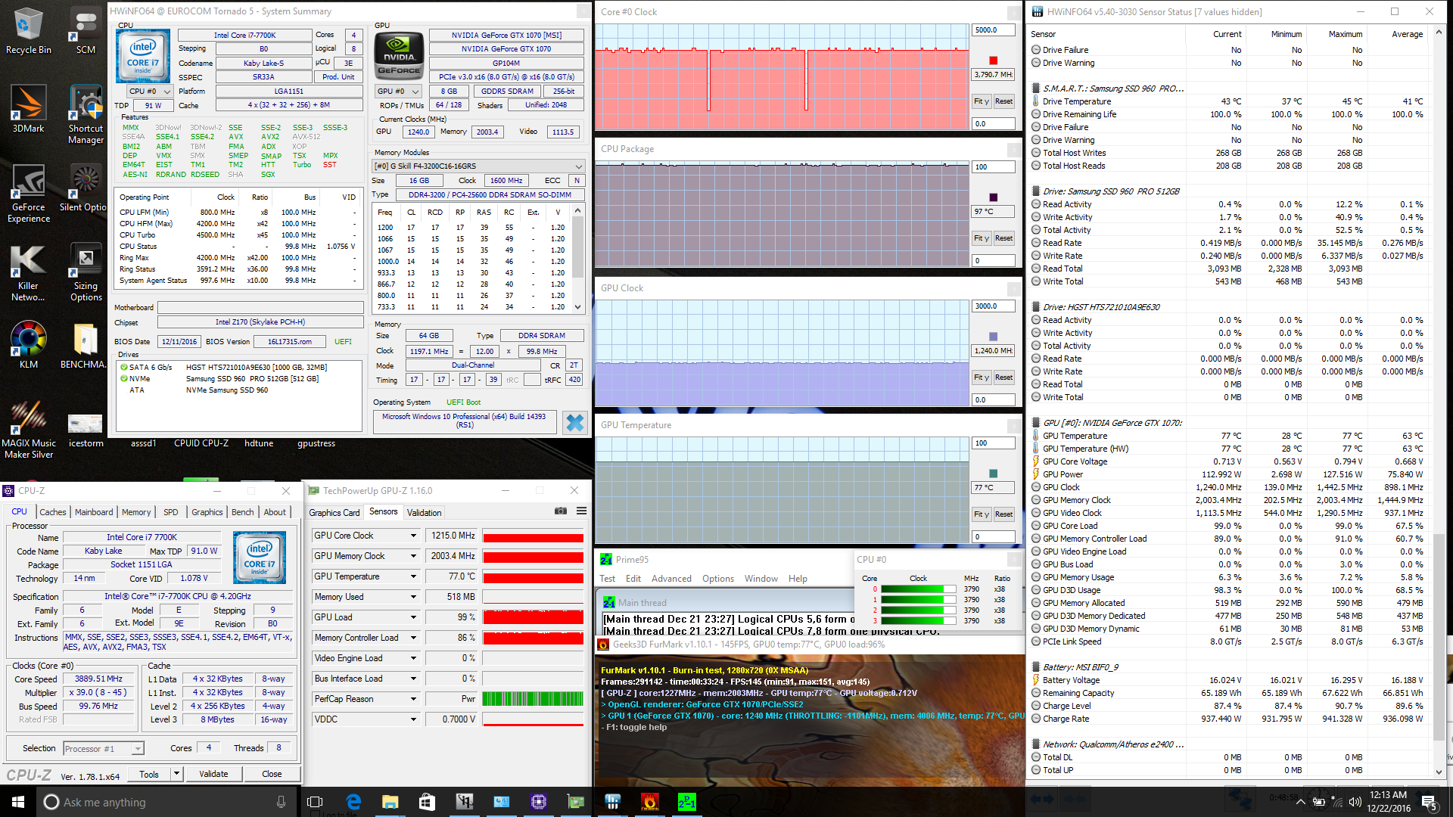Screen dimensions: 1453x817
Task: Click the volume speaker tray icon
Action: point(1355,802)
